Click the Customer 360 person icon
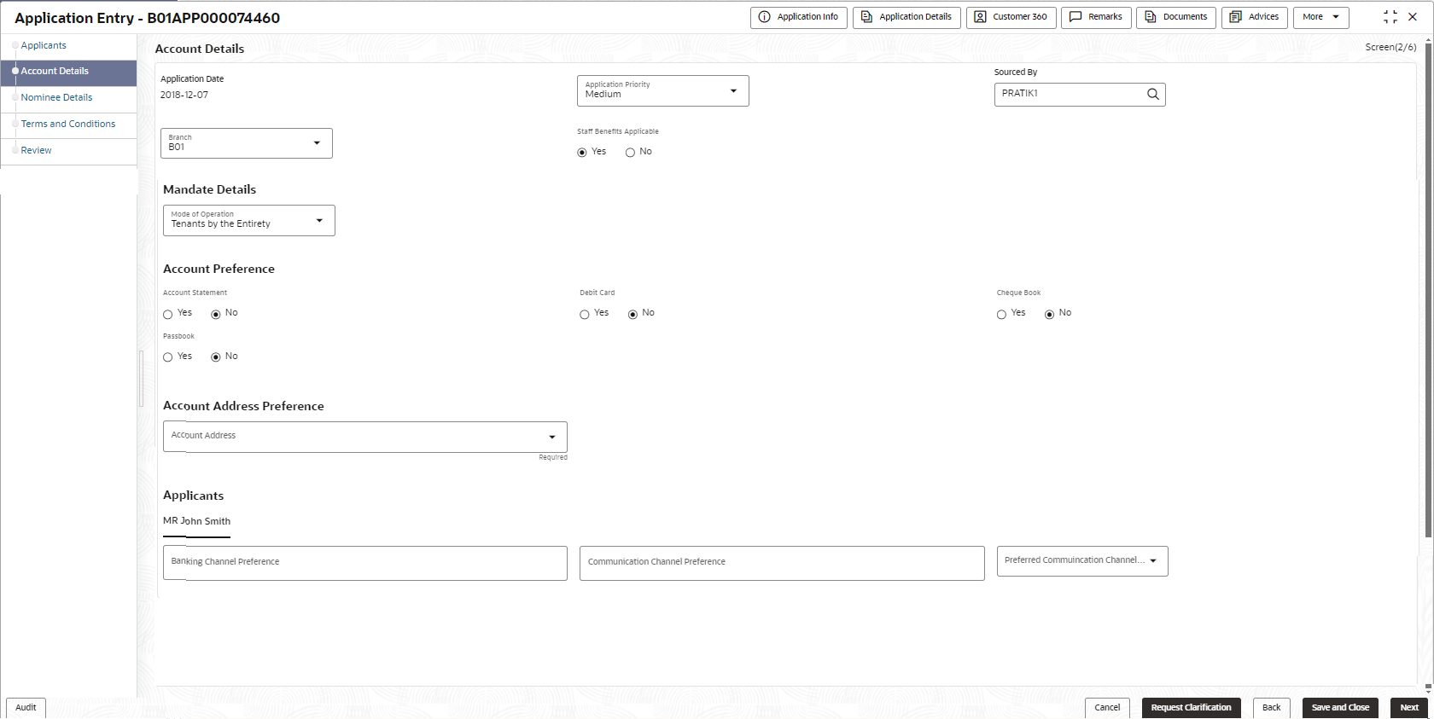 click(980, 17)
